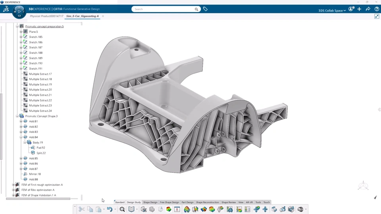Click the plus Add icon in header

tap(360, 9)
